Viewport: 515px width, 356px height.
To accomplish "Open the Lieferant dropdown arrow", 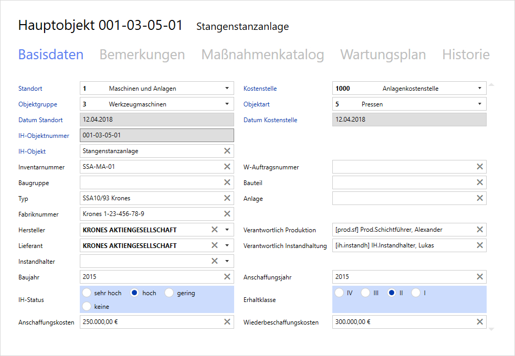I will 227,245.
